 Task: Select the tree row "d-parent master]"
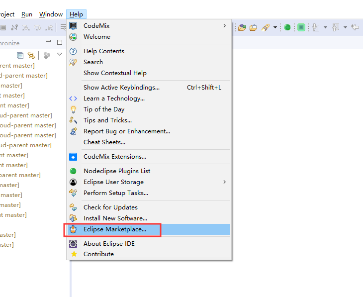pos(24,76)
